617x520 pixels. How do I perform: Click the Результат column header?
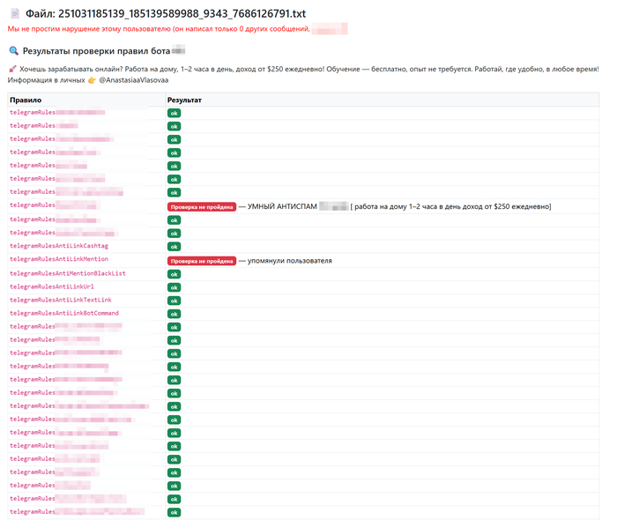coord(184,100)
